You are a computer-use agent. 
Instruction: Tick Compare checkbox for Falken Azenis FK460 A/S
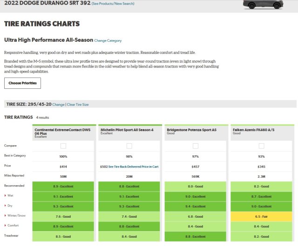click(x=261, y=146)
